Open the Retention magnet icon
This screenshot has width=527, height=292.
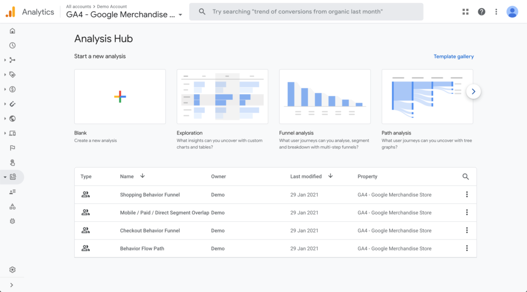[12, 104]
